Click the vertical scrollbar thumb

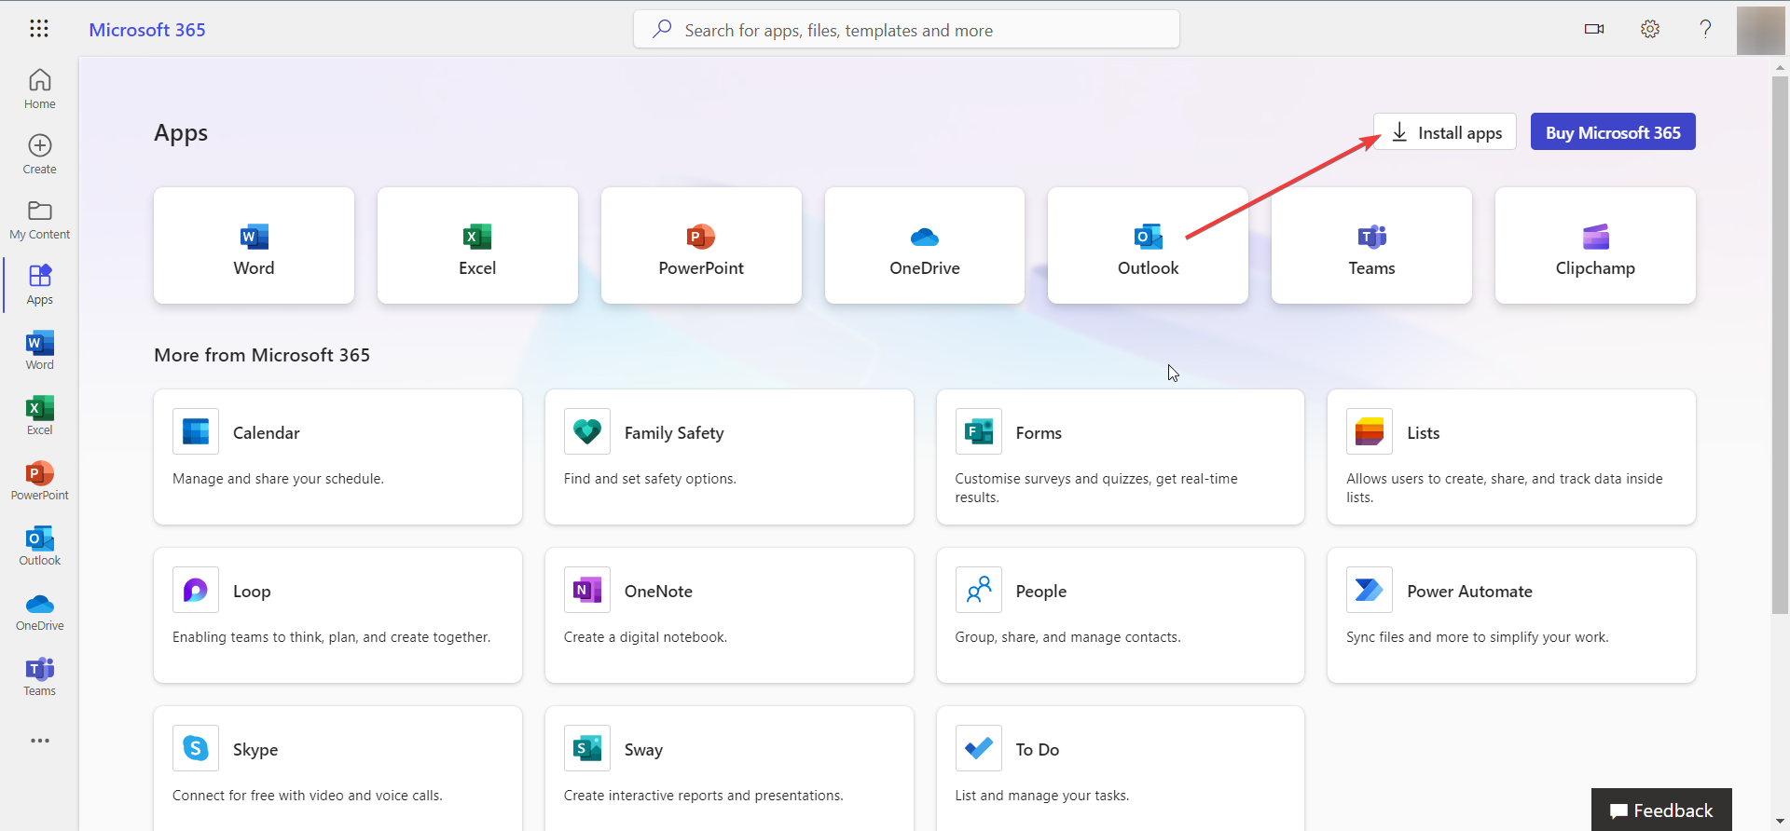point(1781,345)
